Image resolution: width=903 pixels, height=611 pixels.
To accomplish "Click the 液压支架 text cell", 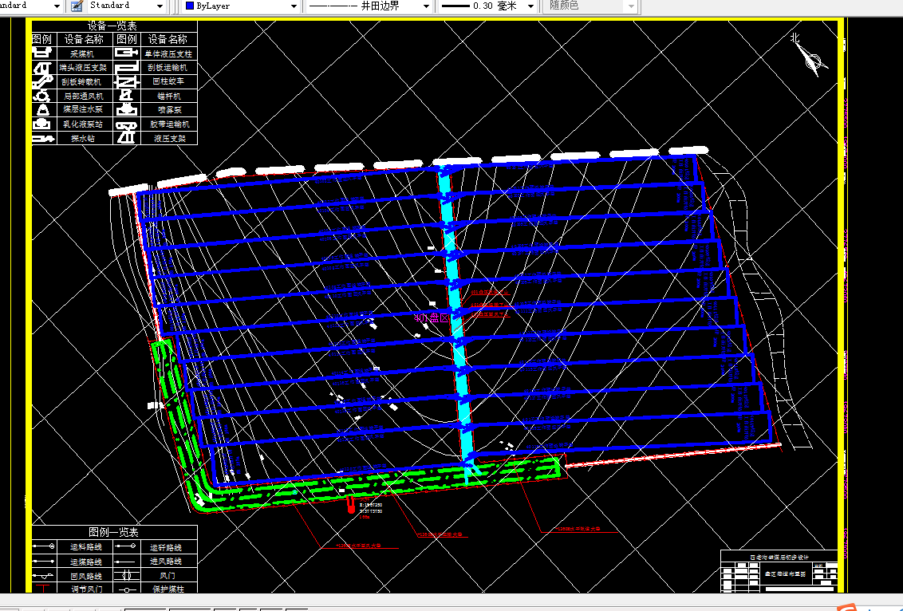I will pos(170,138).
